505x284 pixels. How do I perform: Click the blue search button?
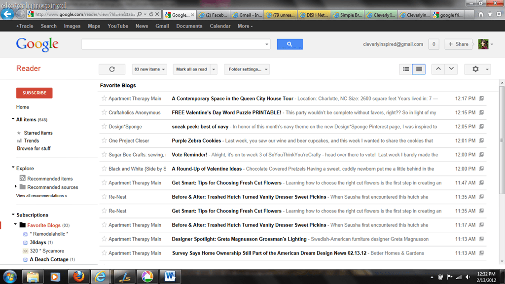(289, 44)
